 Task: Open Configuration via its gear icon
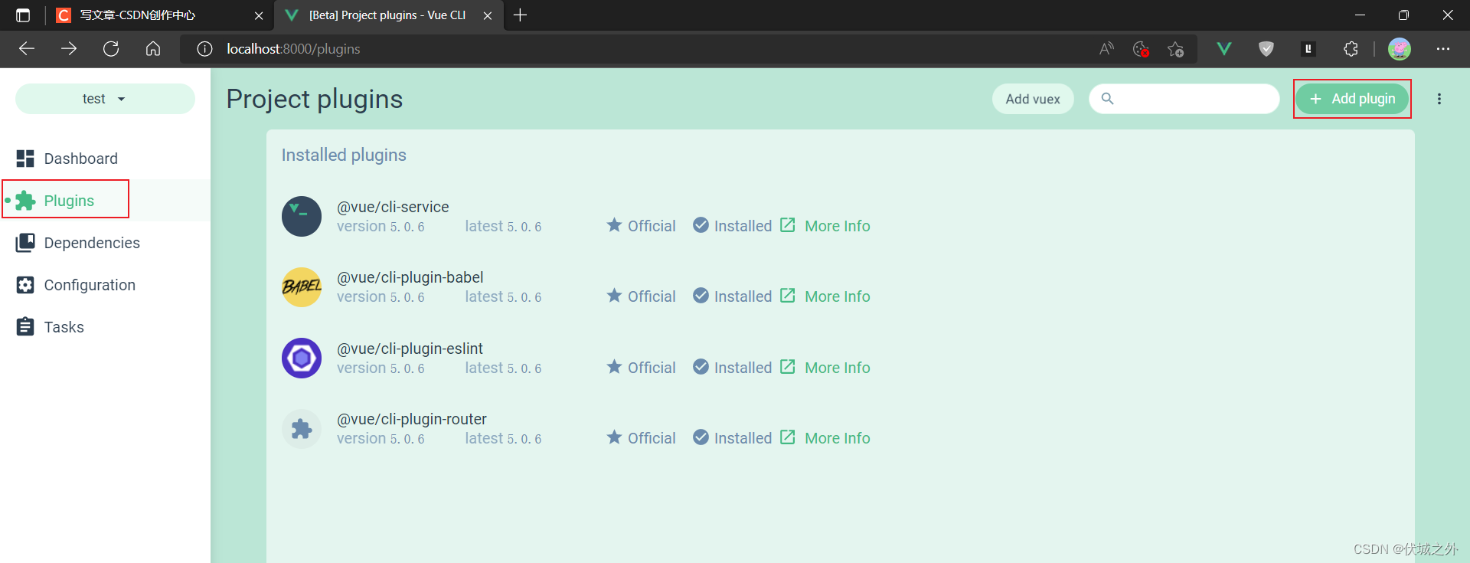coord(25,284)
